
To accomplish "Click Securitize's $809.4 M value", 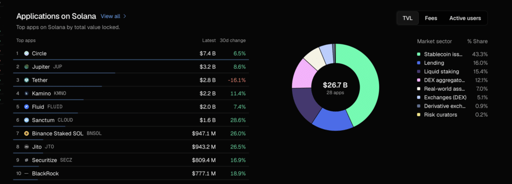I will click(x=204, y=160).
